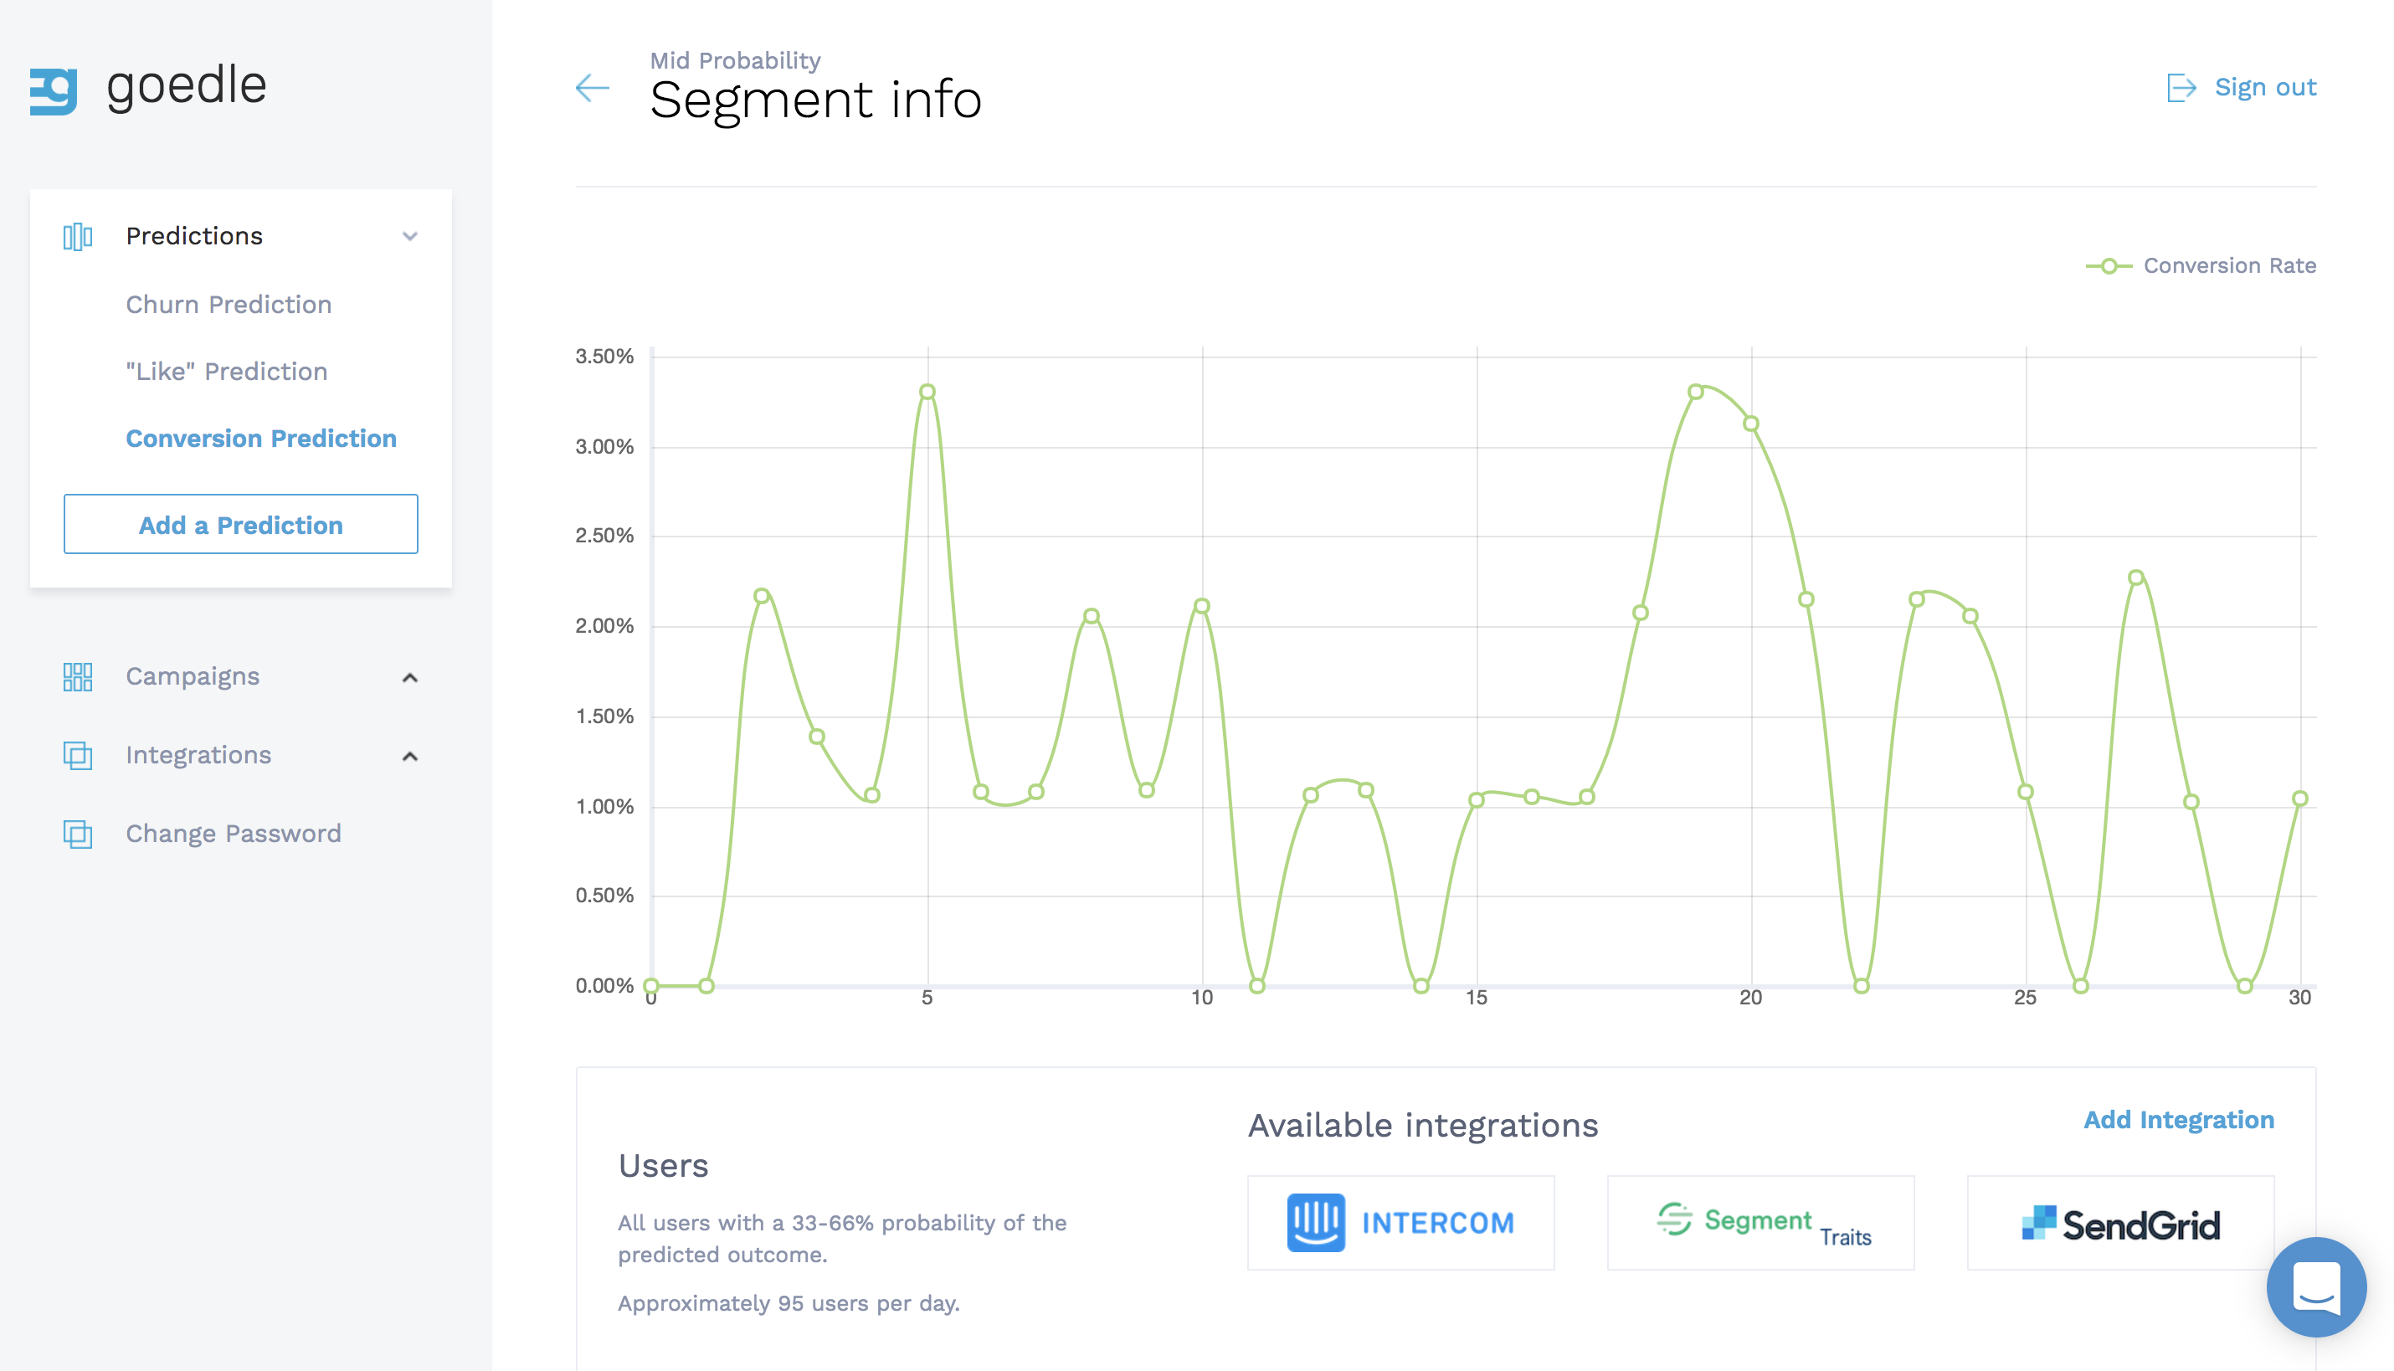Click the back arrow next to Segment info

coord(592,89)
